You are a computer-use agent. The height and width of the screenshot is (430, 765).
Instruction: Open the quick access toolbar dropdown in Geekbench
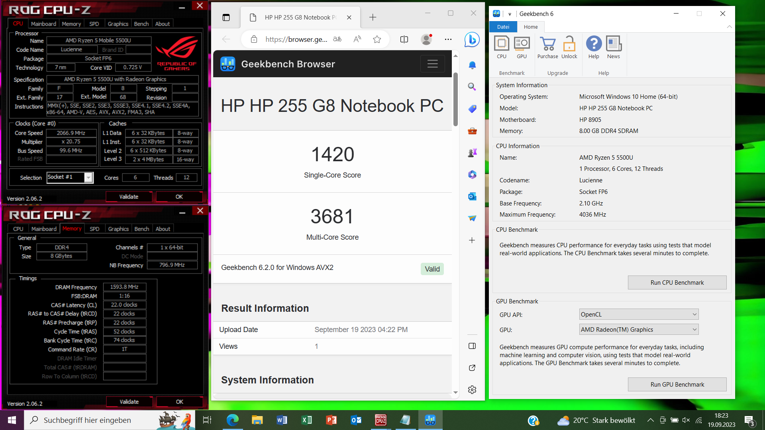click(x=510, y=14)
